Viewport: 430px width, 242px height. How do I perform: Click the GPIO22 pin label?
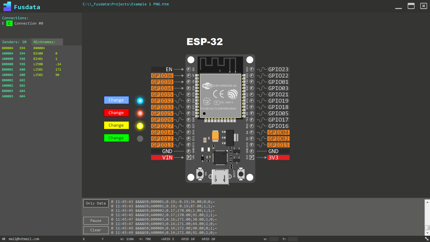pos(279,76)
